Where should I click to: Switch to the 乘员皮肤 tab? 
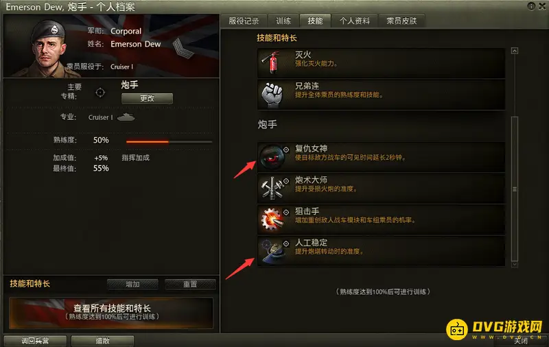tap(401, 21)
